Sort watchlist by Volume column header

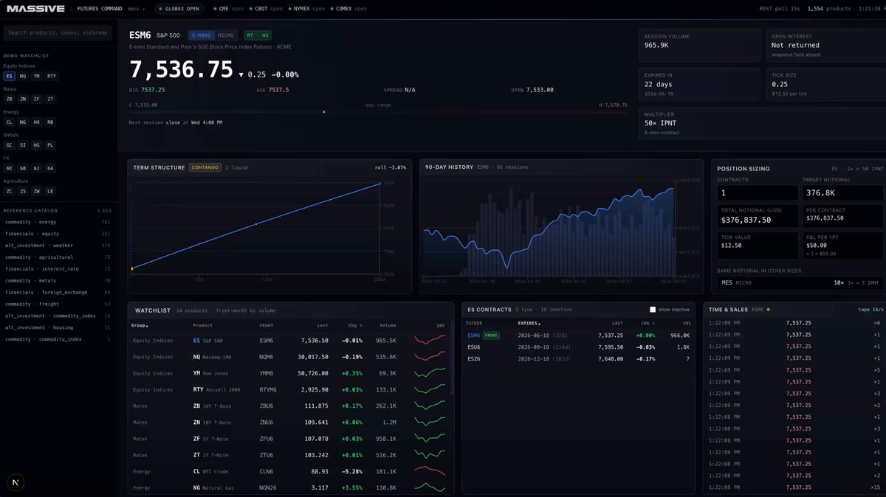click(388, 325)
